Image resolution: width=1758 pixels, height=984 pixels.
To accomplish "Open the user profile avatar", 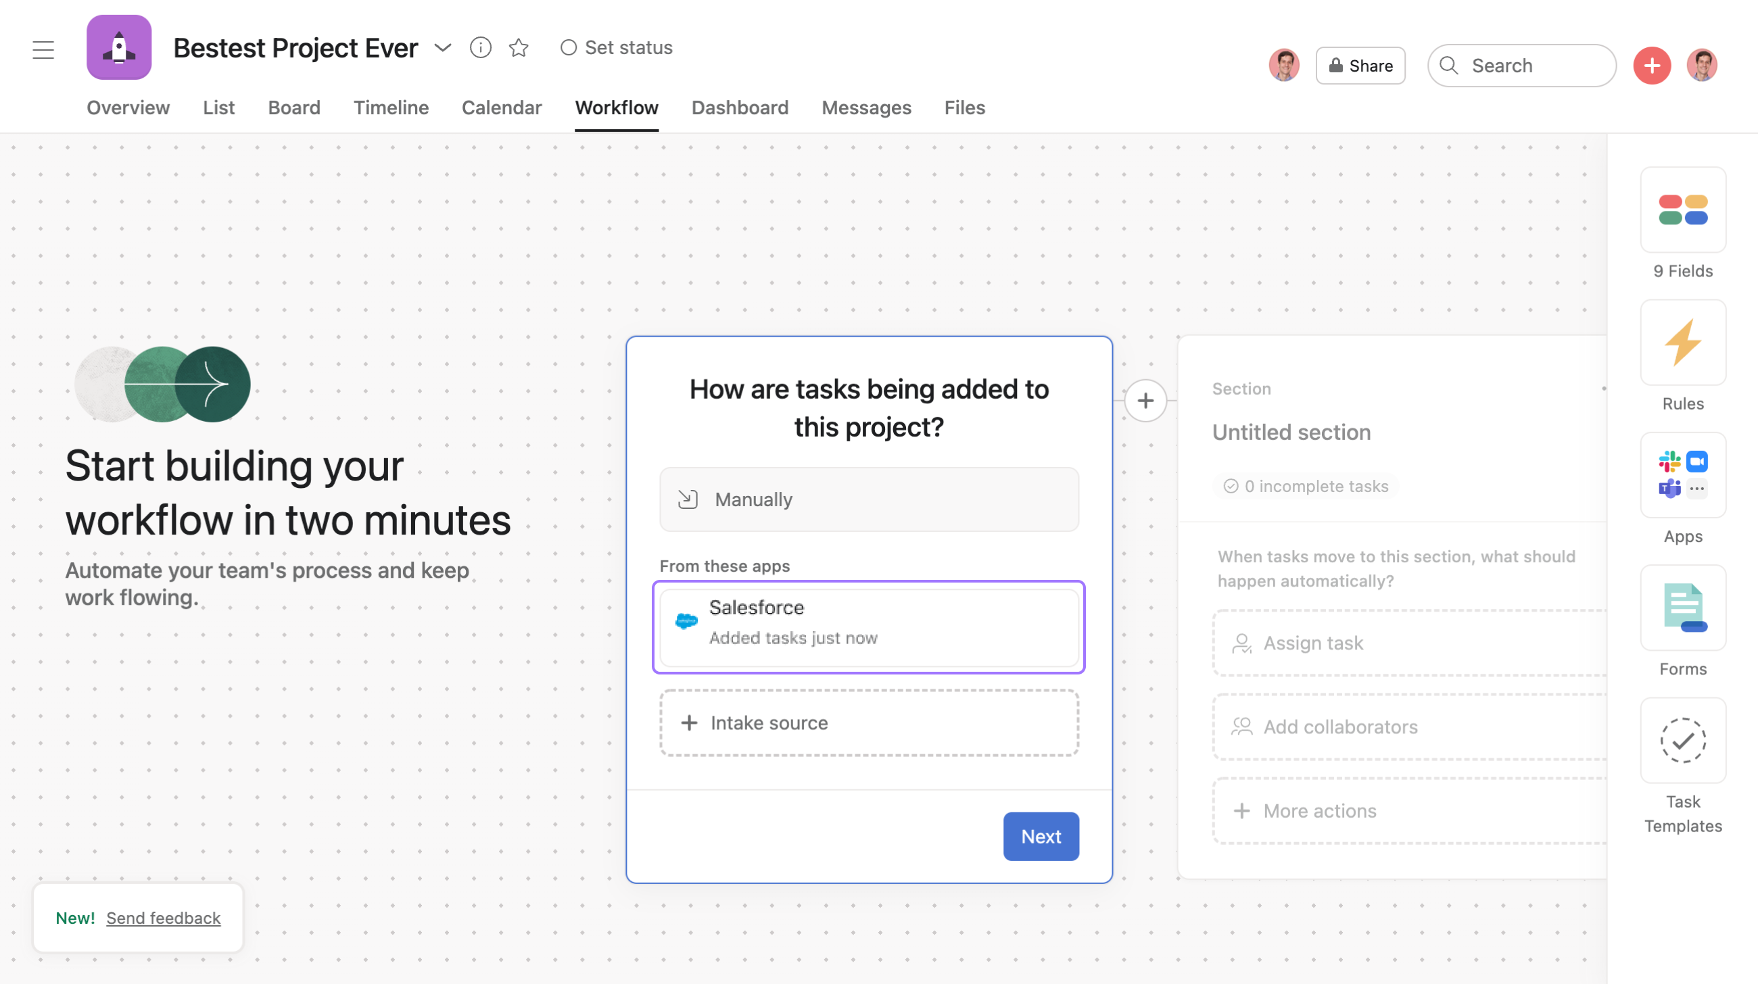I will (1702, 66).
